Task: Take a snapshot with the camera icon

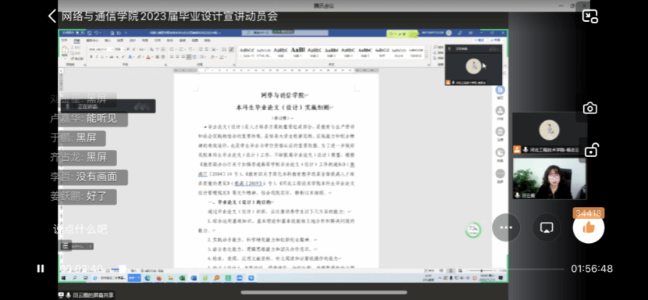Action: click(x=589, y=109)
